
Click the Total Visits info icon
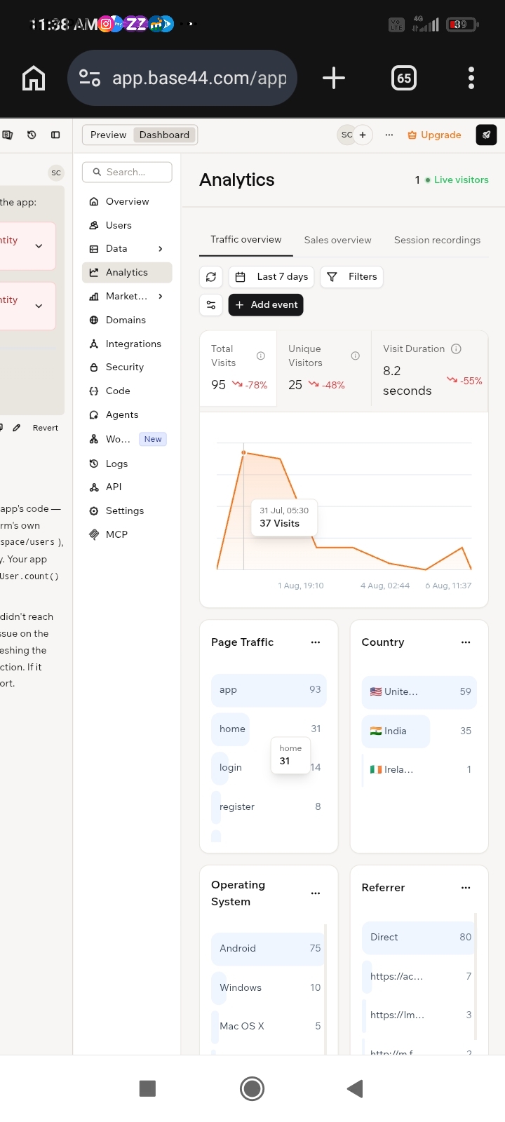[261, 356]
